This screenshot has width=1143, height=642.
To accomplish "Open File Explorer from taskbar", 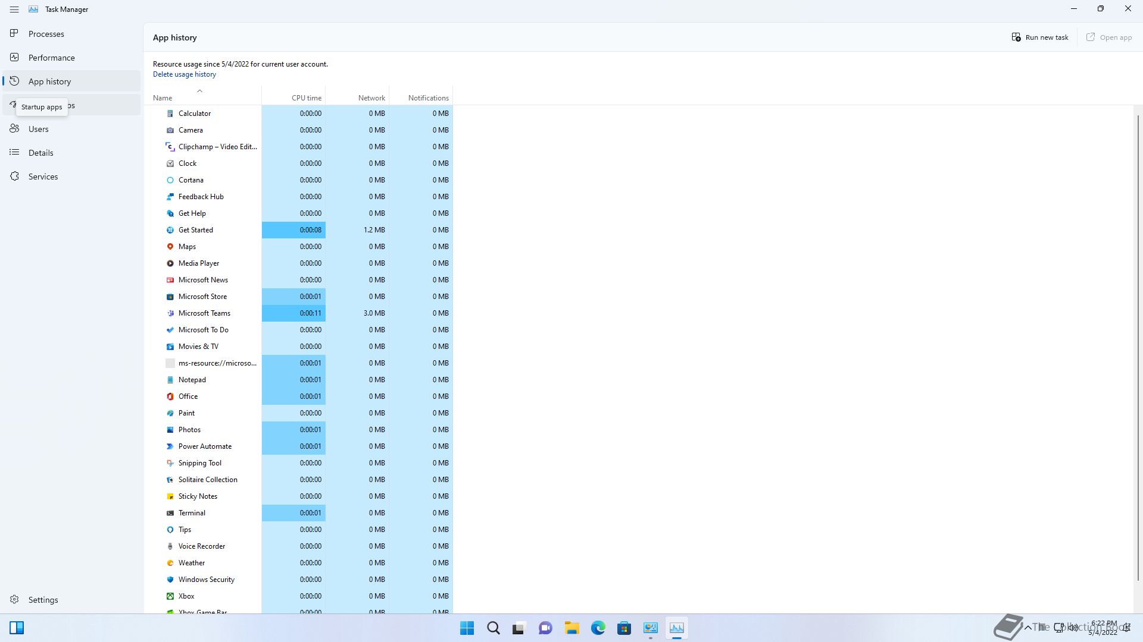I will pyautogui.click(x=572, y=628).
